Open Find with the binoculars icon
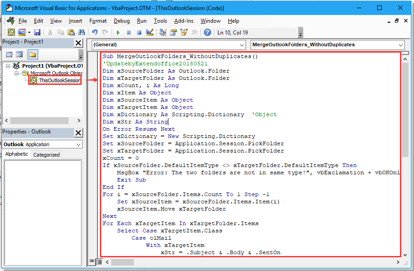Viewport: 414px width, 271px height. coord(82,32)
